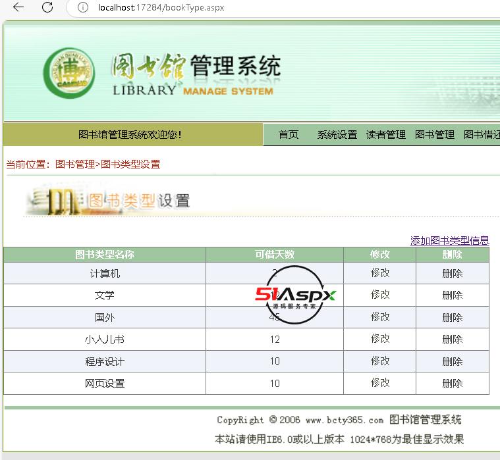Click the browser back arrow
Screen dimensions: 500x460
tap(18, 7)
